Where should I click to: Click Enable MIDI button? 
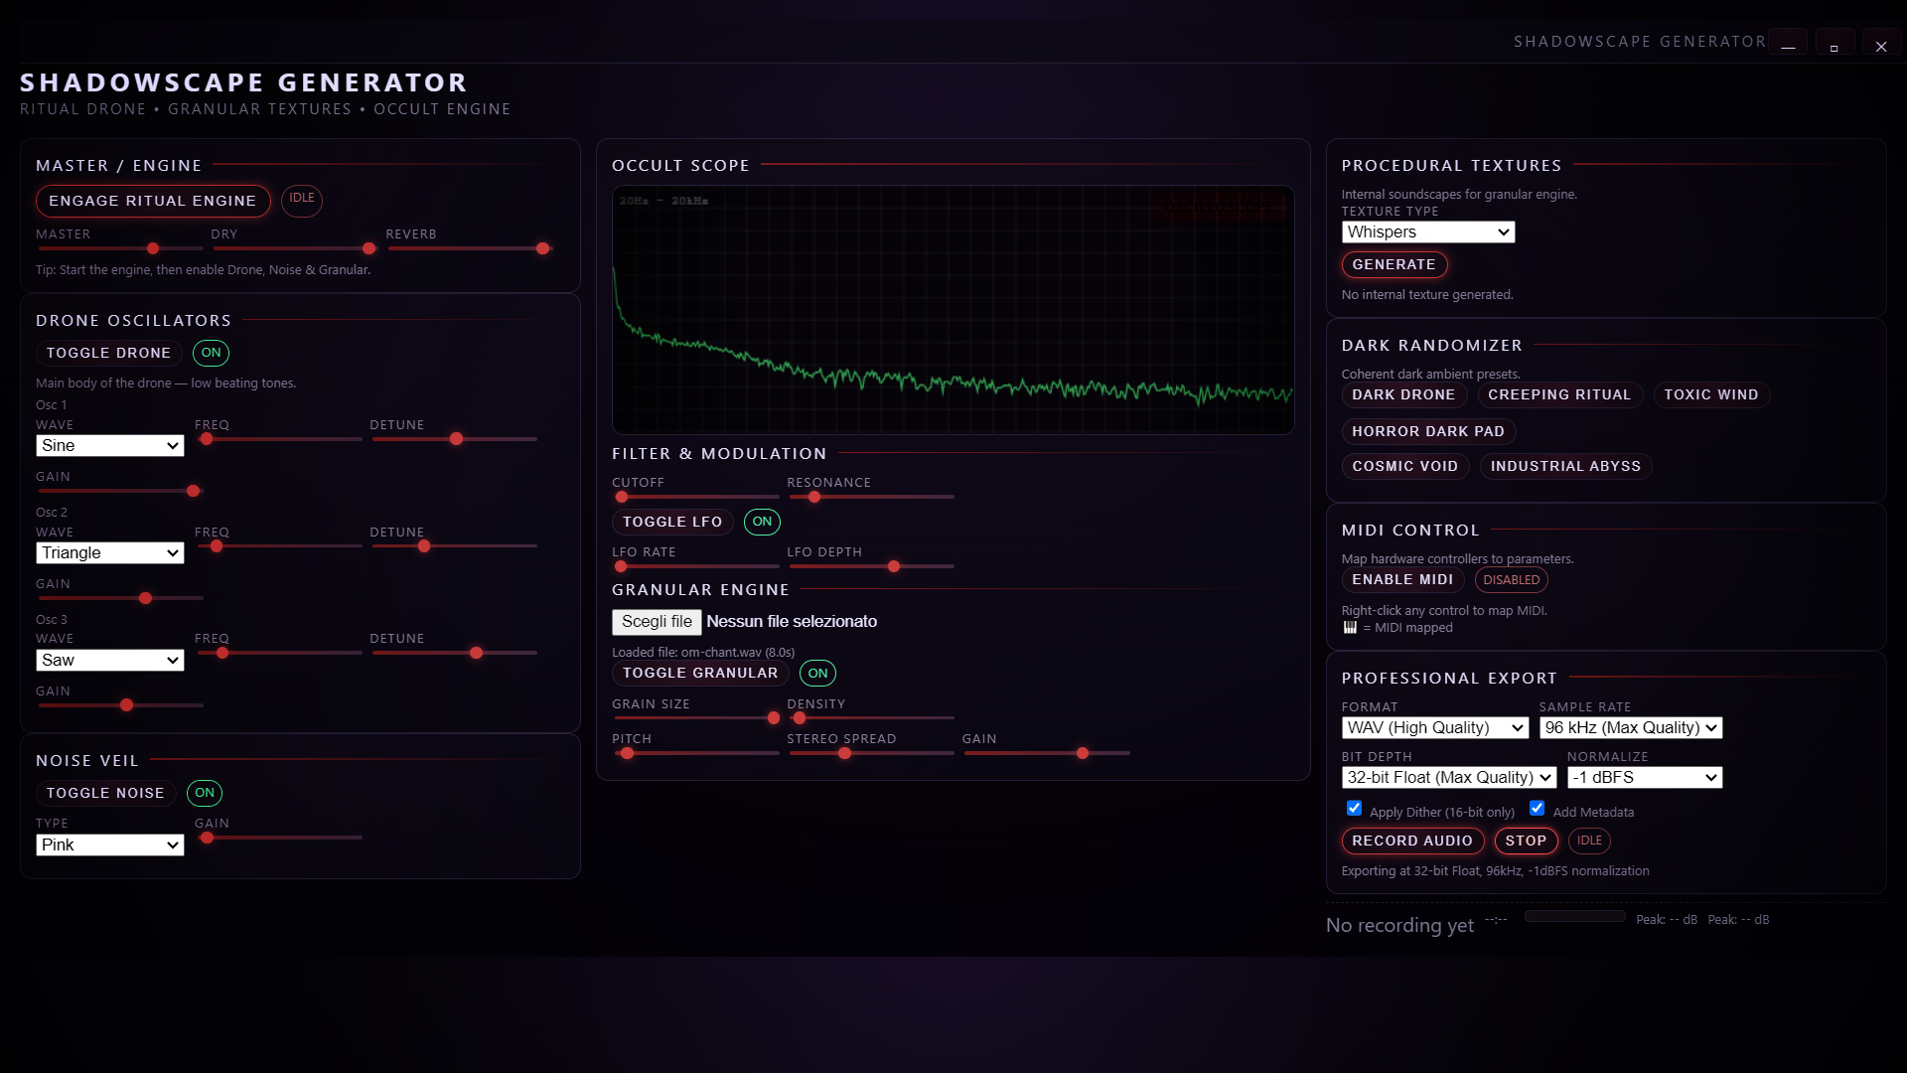1401,580
